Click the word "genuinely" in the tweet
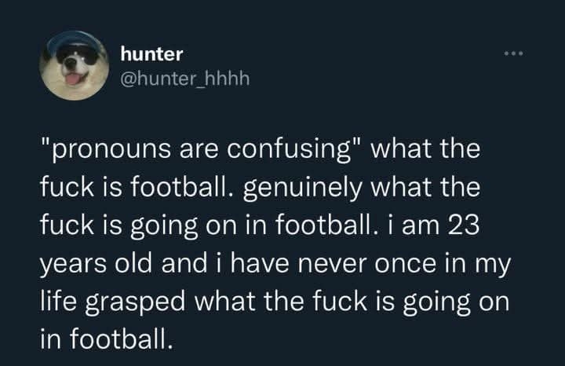 [x=301, y=188]
